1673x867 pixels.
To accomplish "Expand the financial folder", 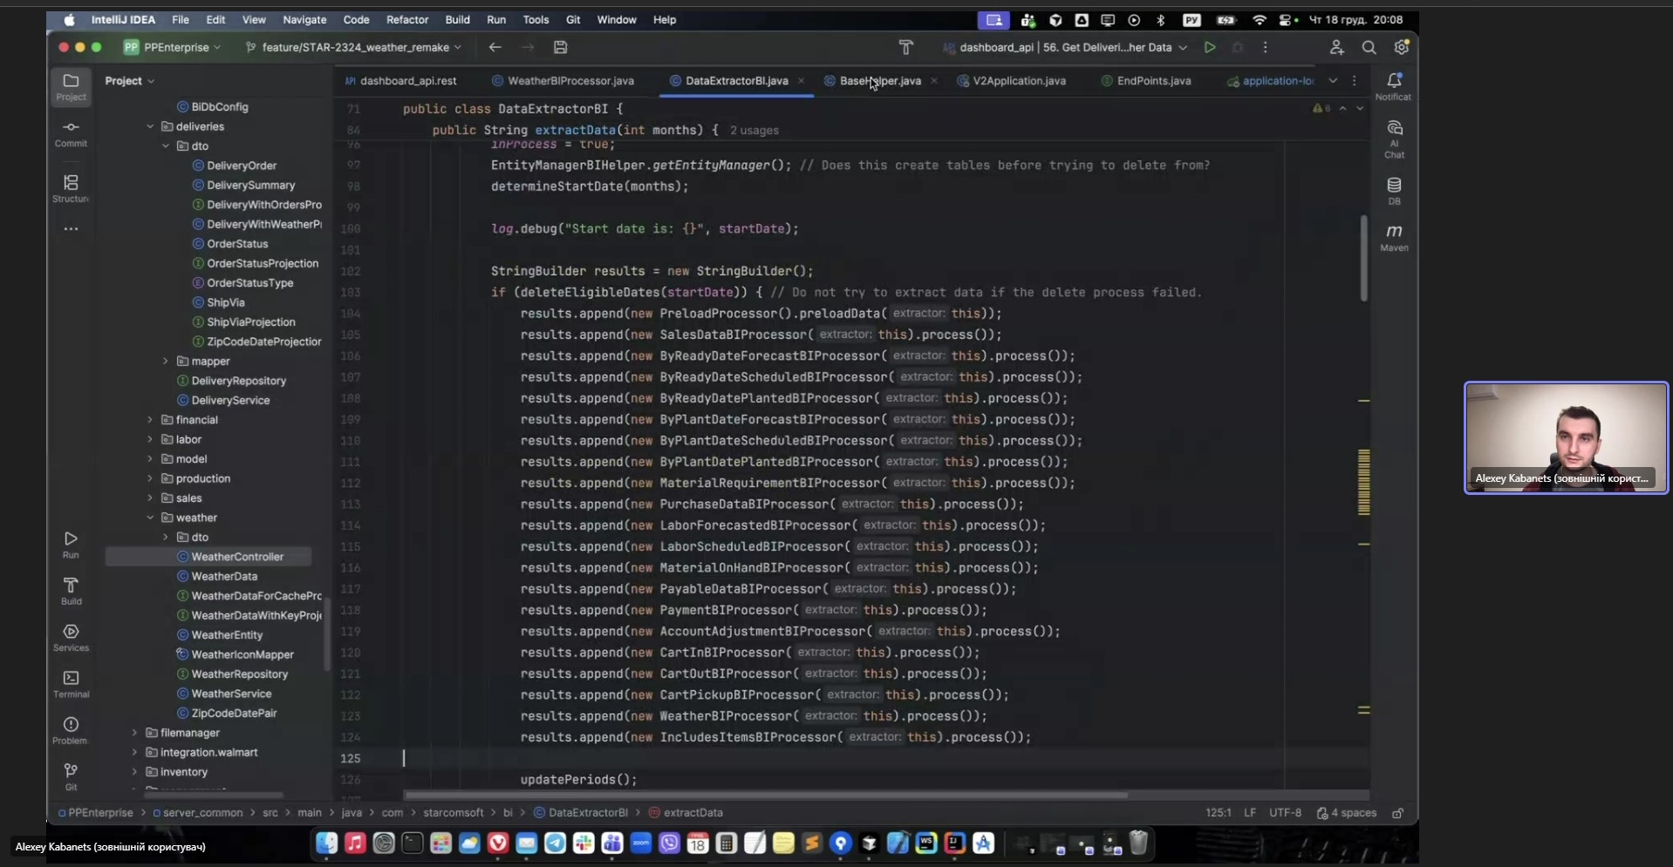I will 150,420.
